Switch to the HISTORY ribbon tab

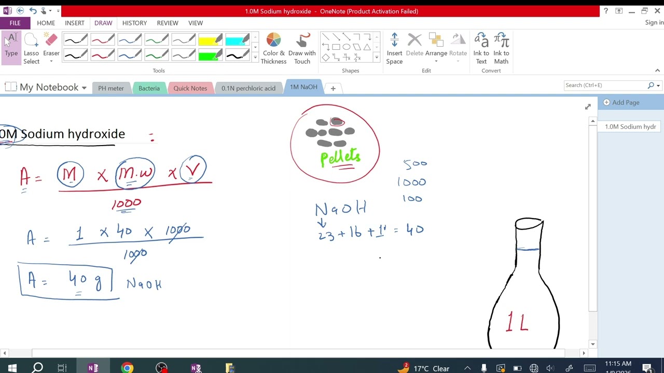coord(134,23)
